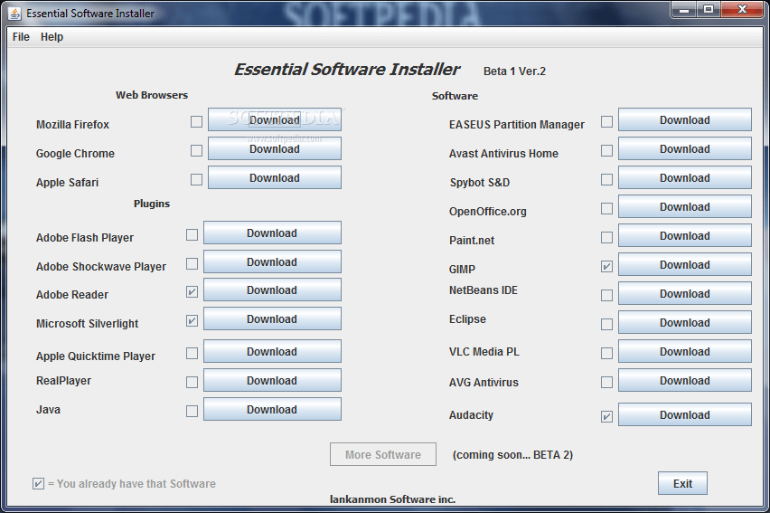The width and height of the screenshot is (770, 513).
Task: Download Adobe Shockwave Player
Action: [273, 261]
